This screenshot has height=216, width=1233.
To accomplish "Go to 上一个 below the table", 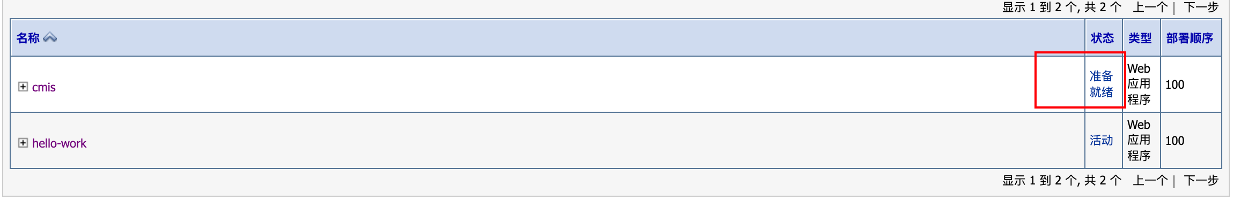I will point(1150,180).
